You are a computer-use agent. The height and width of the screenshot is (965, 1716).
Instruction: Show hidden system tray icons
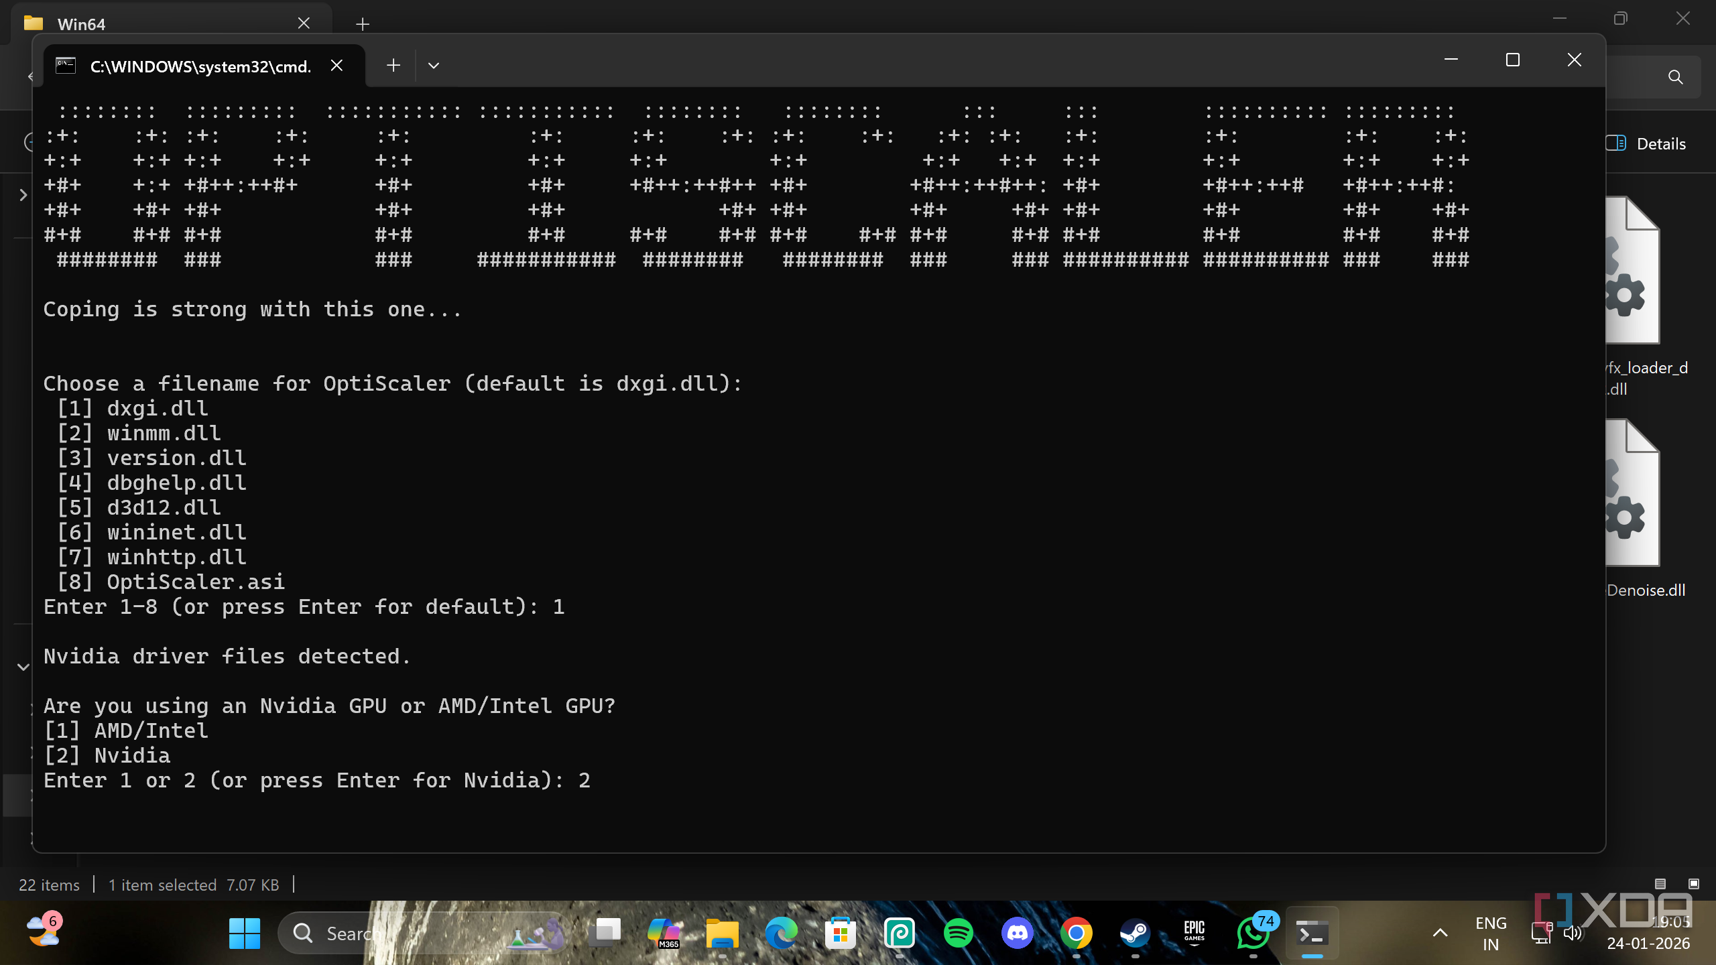tap(1440, 933)
